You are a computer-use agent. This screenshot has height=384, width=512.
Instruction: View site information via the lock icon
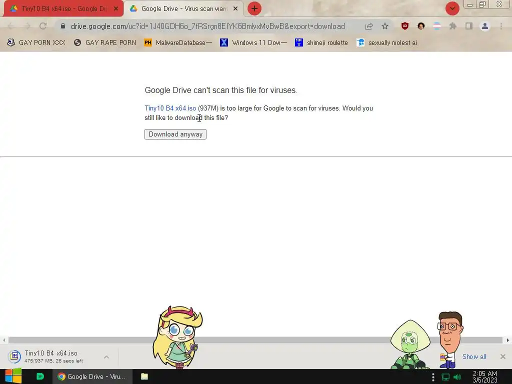click(63, 26)
